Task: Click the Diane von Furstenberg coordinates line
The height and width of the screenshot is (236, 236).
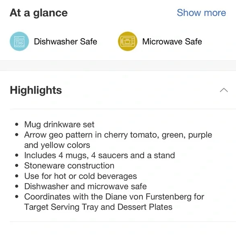Action: [114, 197]
